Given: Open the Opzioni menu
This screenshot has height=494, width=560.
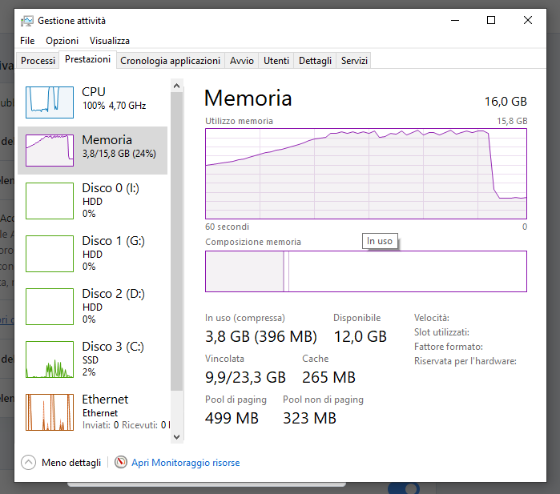Looking at the screenshot, I should [62, 41].
